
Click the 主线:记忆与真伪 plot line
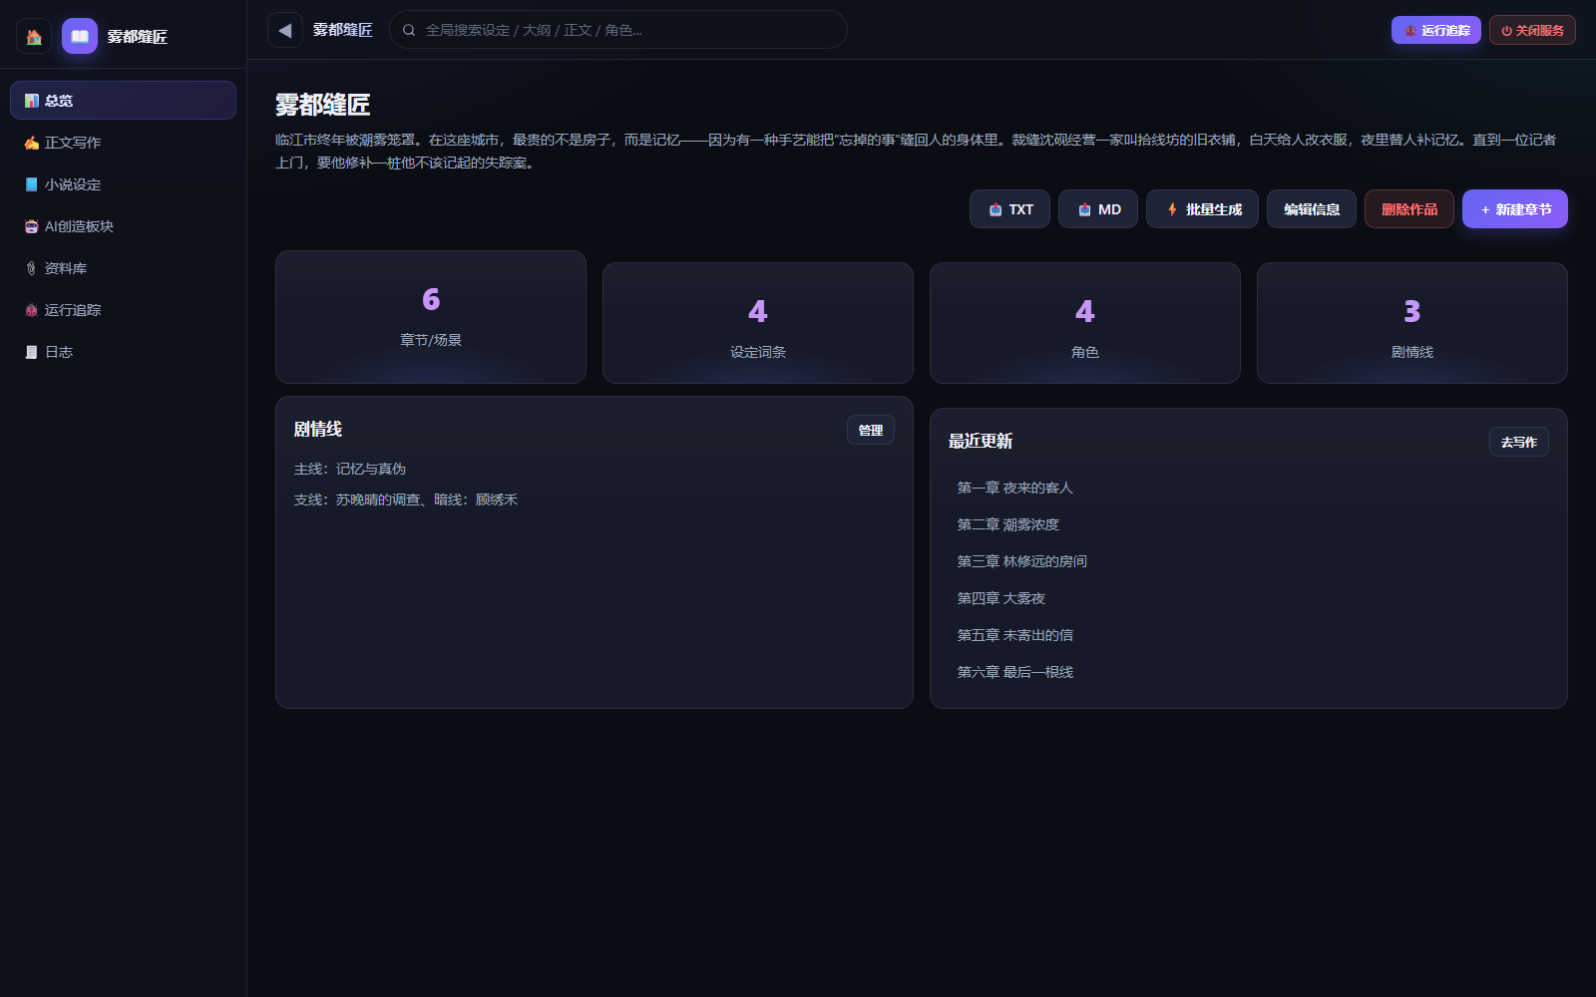point(350,469)
